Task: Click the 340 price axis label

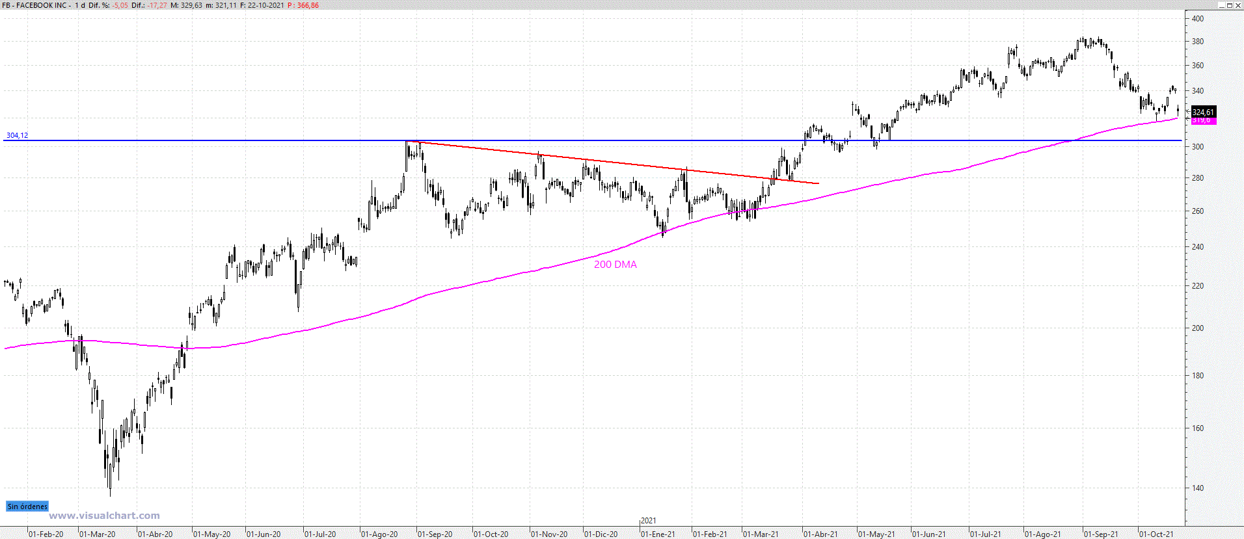Action: click(1198, 91)
